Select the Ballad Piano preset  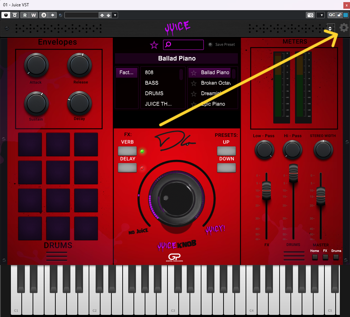pos(210,72)
